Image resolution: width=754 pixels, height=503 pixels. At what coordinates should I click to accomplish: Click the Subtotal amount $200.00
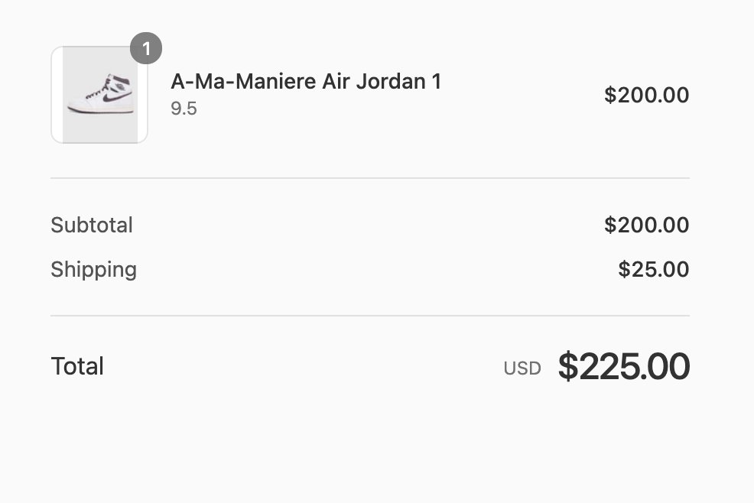[646, 225]
